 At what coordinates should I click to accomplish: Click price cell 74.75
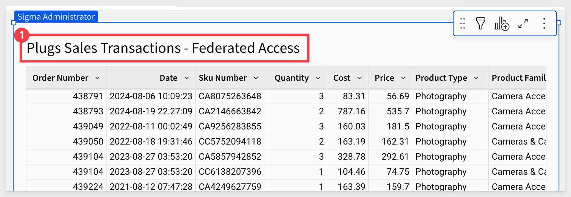[x=390, y=172]
